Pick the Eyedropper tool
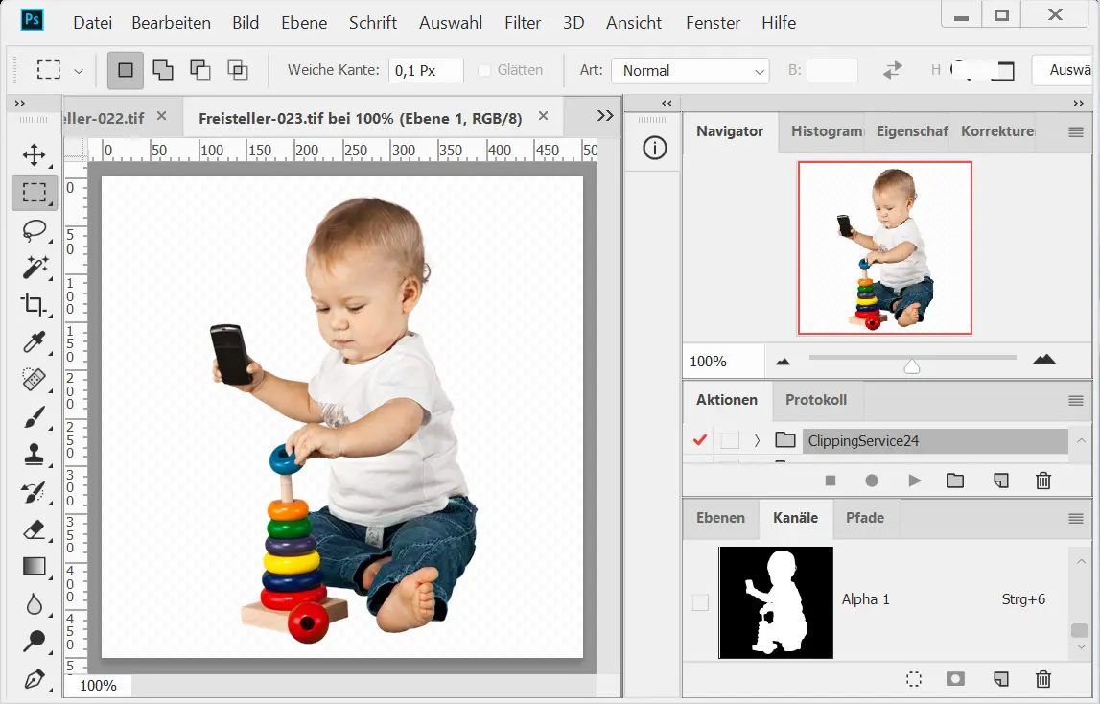Viewport: 1100px width, 704px height. pos(35,342)
